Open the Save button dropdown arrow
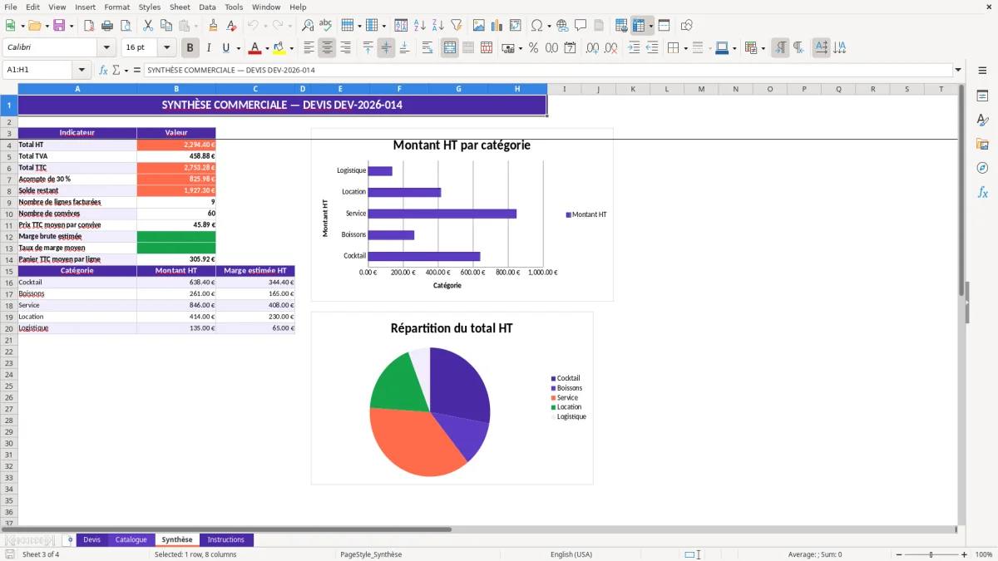Viewport: 998px width, 561px height. pyautogui.click(x=72, y=26)
